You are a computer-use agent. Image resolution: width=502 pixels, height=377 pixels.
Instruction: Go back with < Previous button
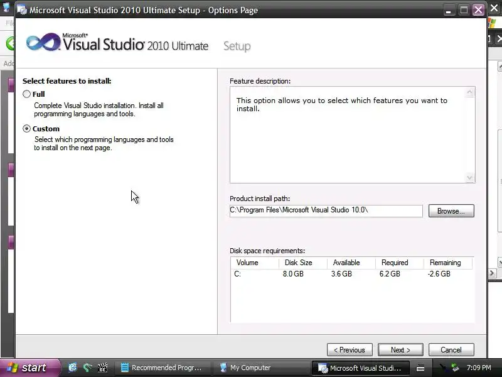point(350,350)
